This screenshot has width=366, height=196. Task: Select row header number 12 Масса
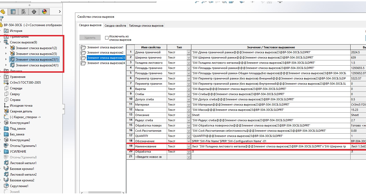tap(130, 110)
